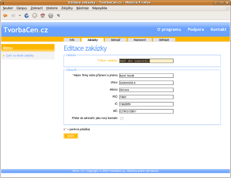The width and height of the screenshot is (231, 178).
Task: Open the Úpravy menu
Action: [22, 8]
